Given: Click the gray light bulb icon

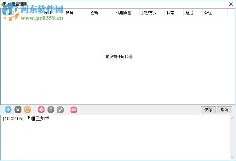Looking at the screenshot, I should pos(51,110).
